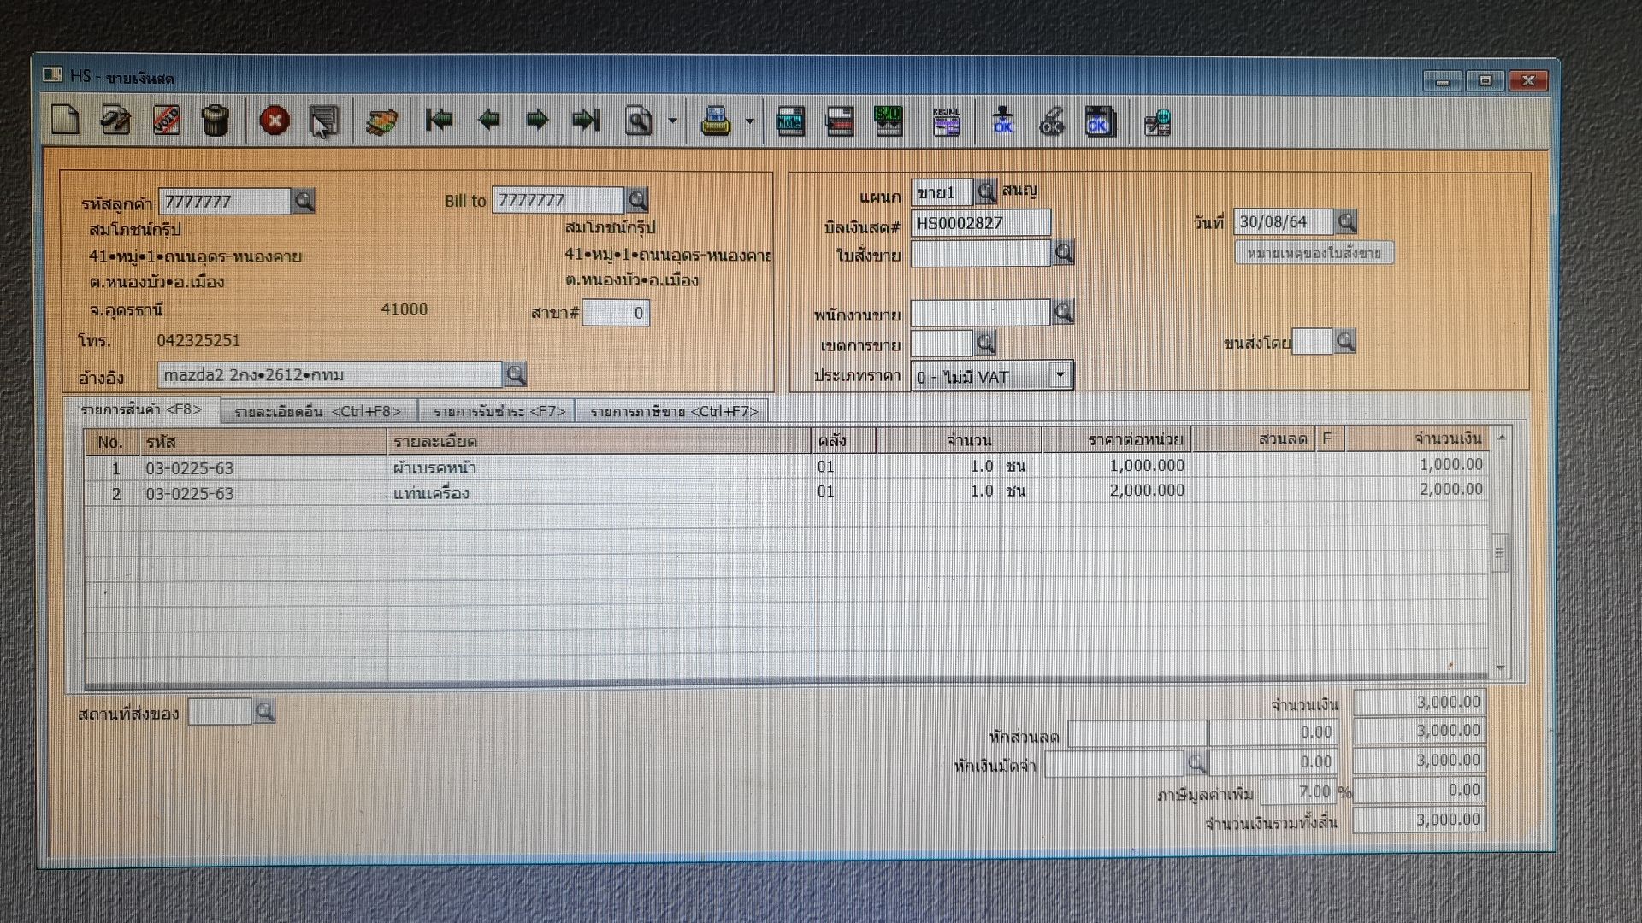
Task: Go to the first record
Action: click(440, 120)
